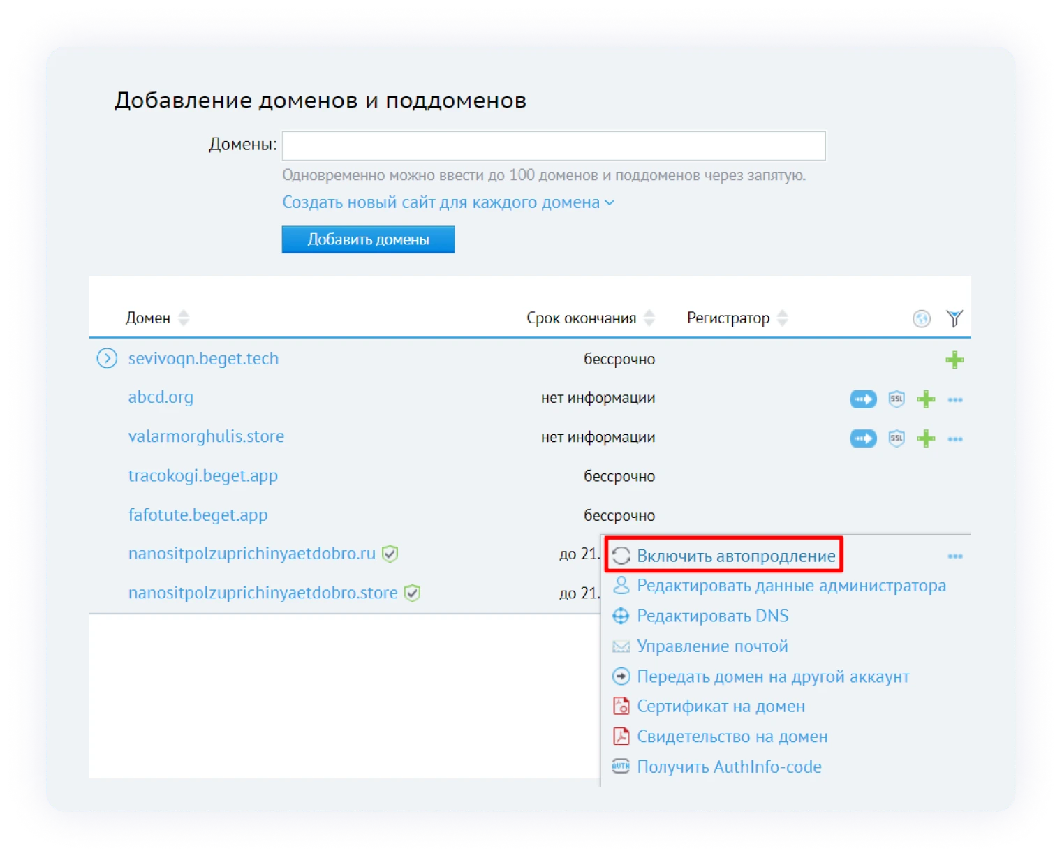
Task: Open the three-dots menu for valarmorghulis.store
Action: (x=954, y=439)
